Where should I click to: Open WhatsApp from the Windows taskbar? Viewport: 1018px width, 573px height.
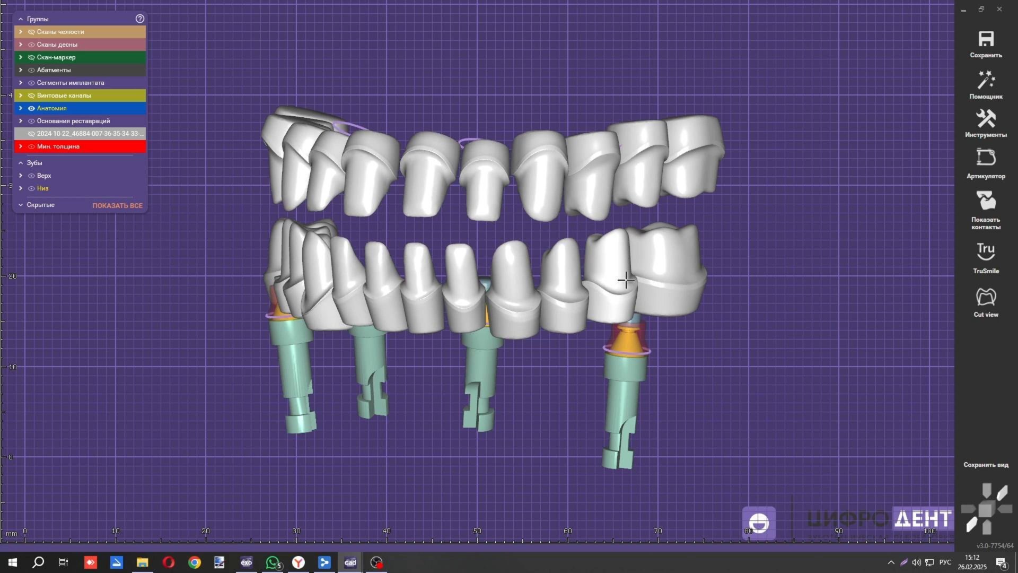point(273,562)
